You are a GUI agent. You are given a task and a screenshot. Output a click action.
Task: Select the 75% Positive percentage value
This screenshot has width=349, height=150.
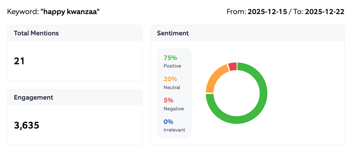coord(170,58)
